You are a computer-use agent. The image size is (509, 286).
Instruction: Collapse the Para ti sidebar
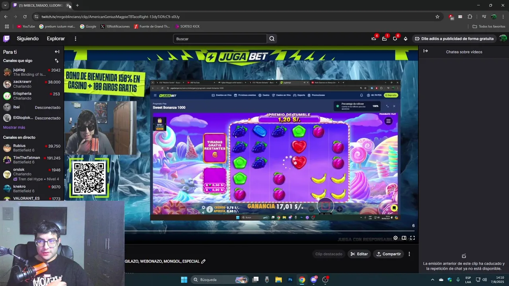pos(57,52)
